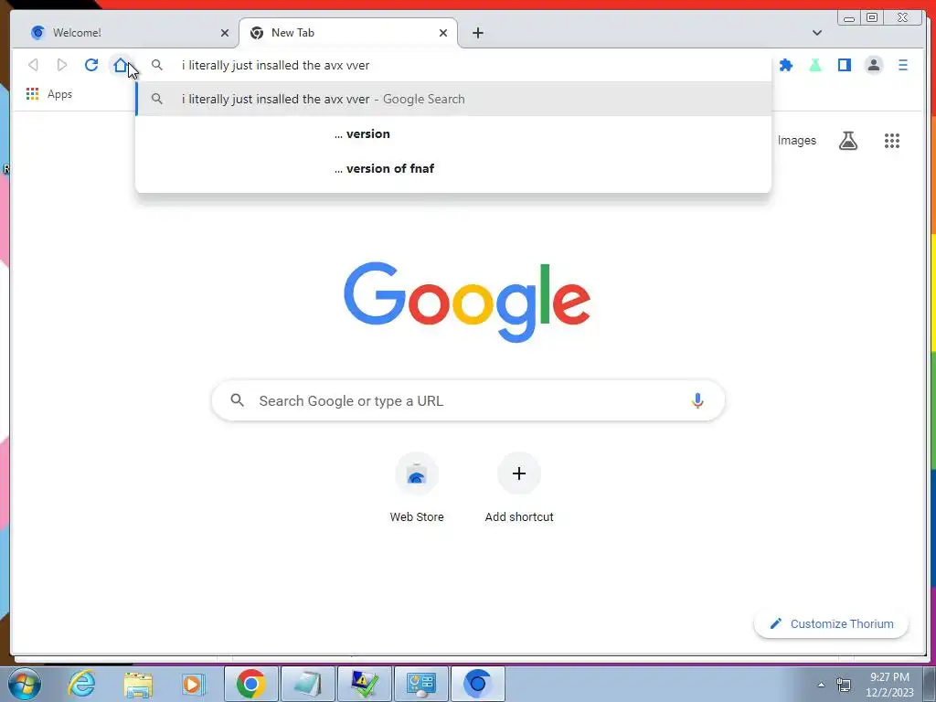This screenshot has height=702, width=936.
Task: Open the File Explorer folder in taskbar
Action: [138, 684]
